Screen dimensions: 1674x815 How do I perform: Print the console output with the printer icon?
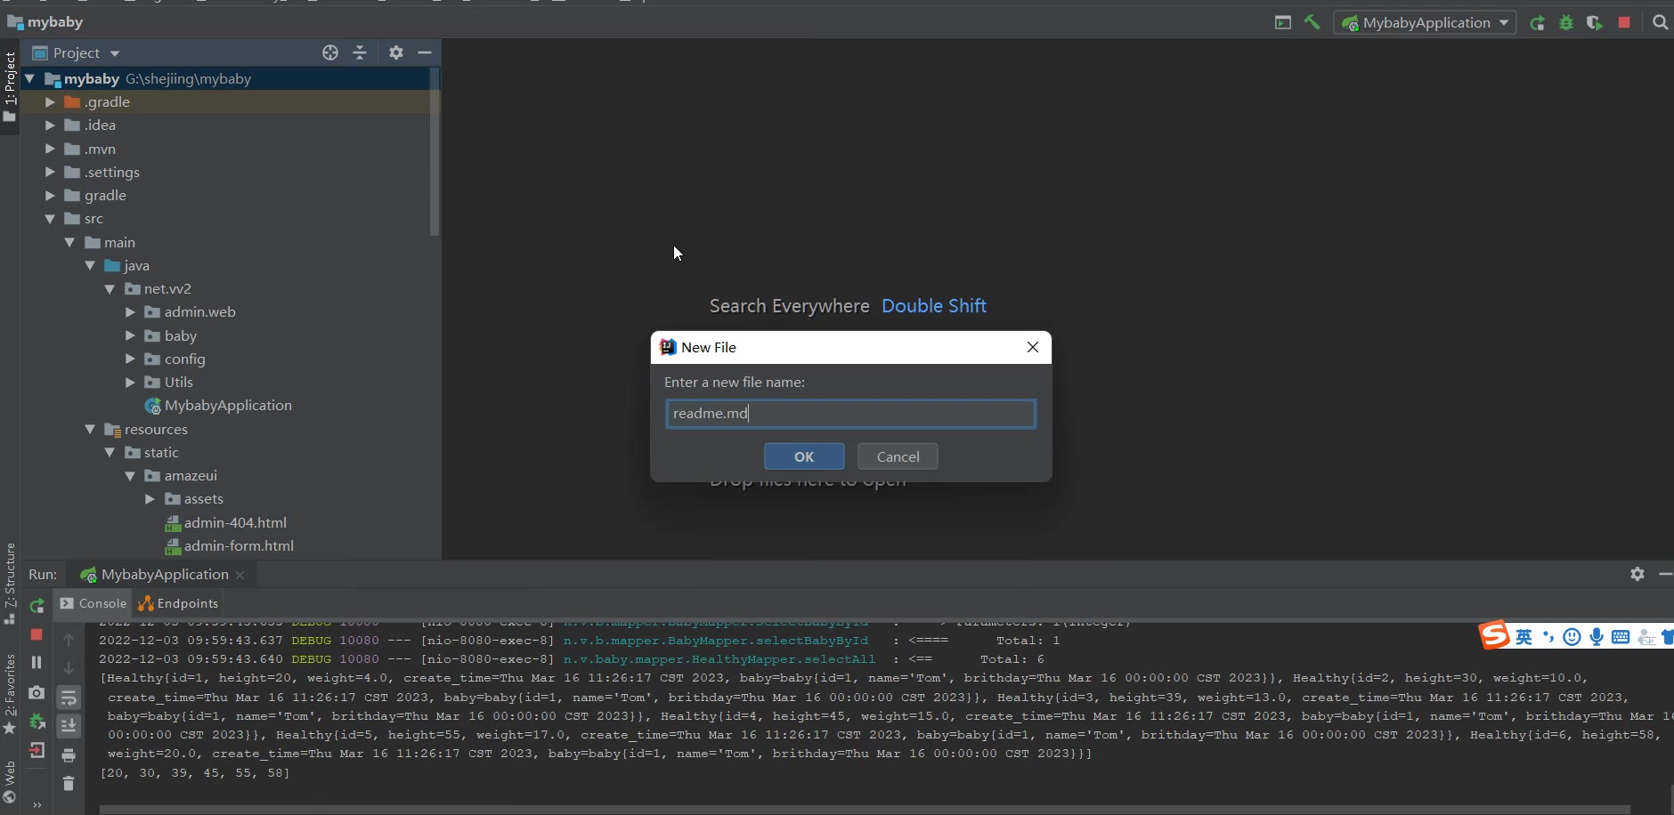(69, 755)
